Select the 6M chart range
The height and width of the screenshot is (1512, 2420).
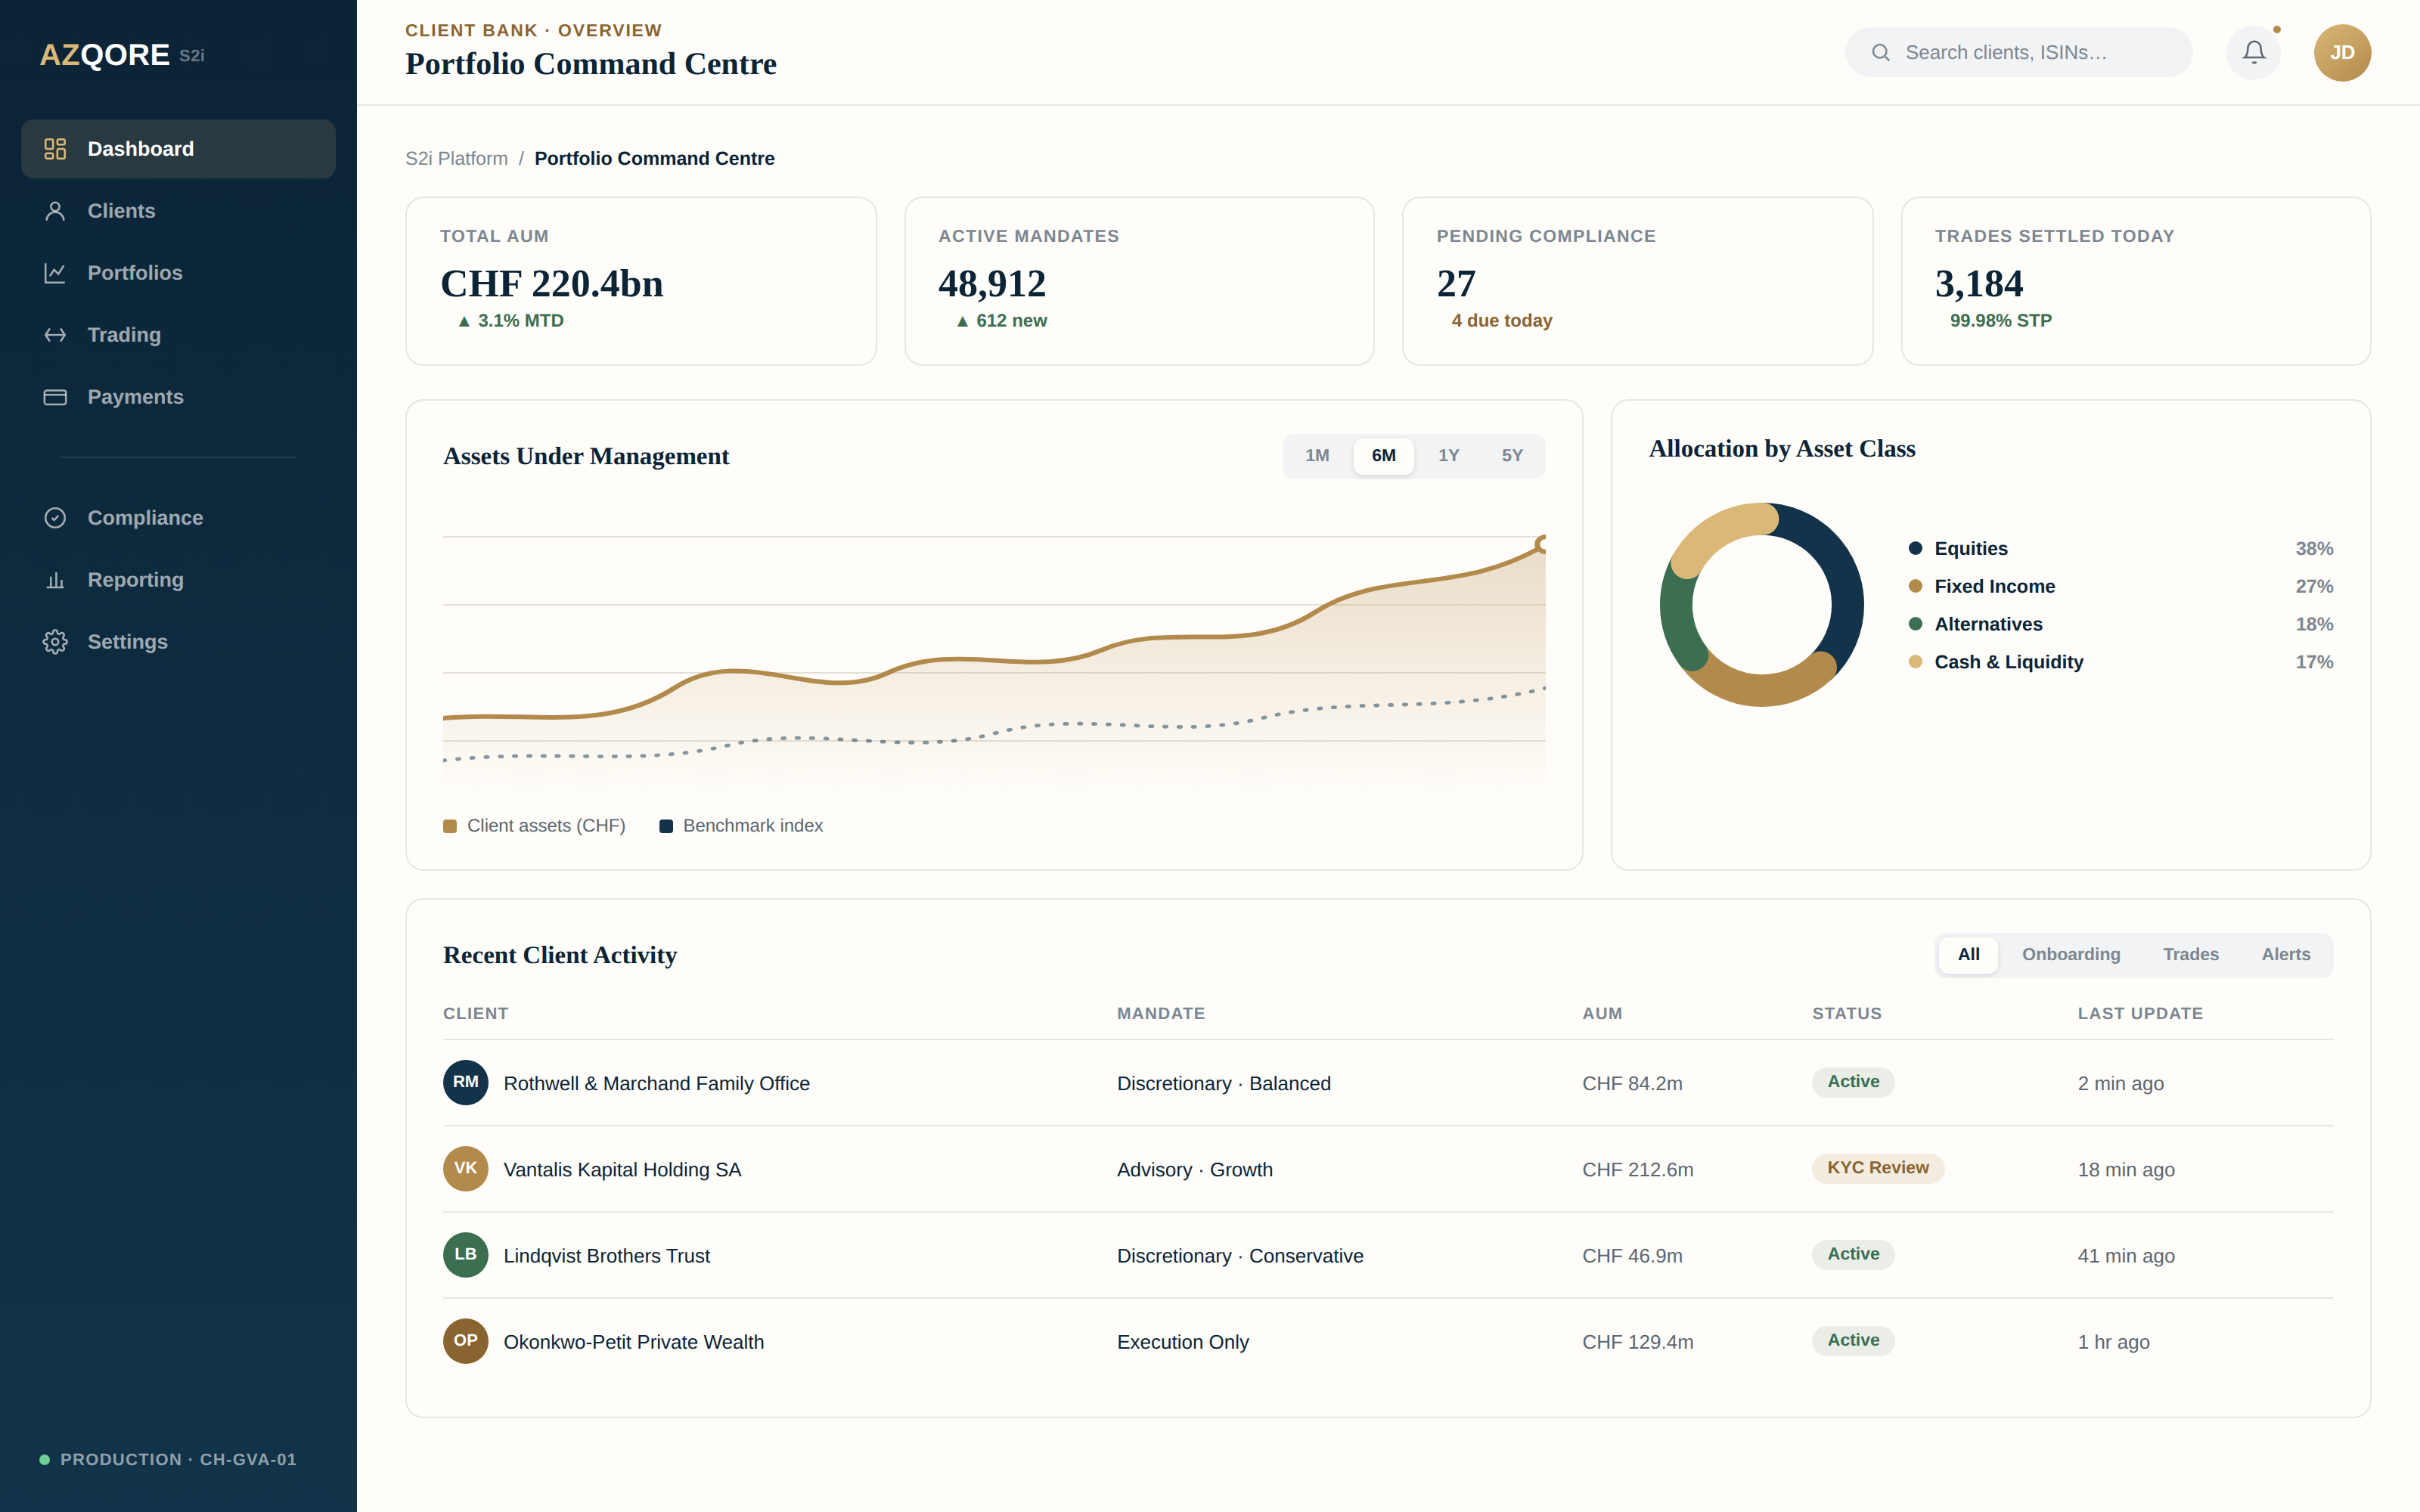1383,456
